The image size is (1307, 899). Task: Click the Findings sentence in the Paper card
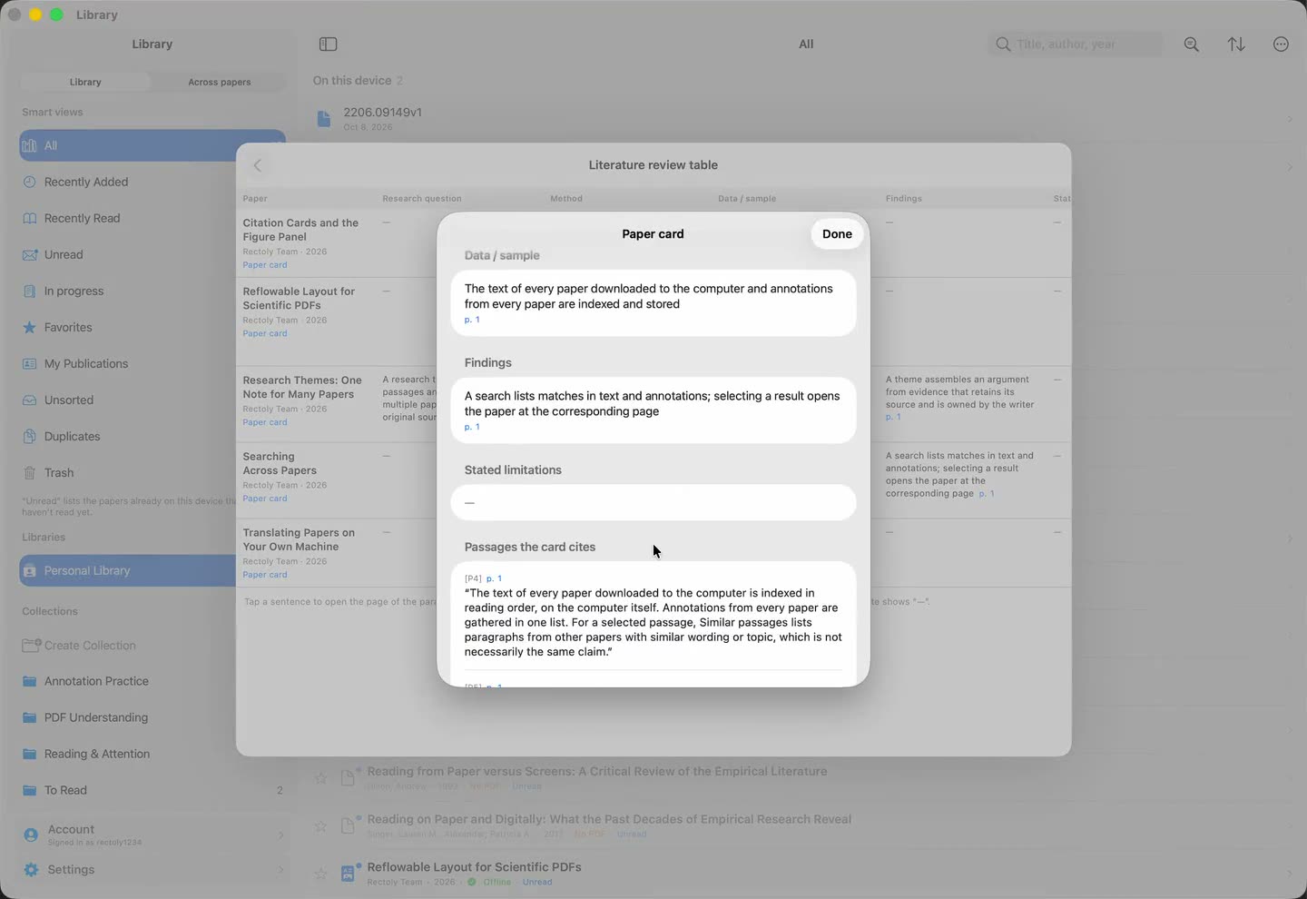click(652, 403)
